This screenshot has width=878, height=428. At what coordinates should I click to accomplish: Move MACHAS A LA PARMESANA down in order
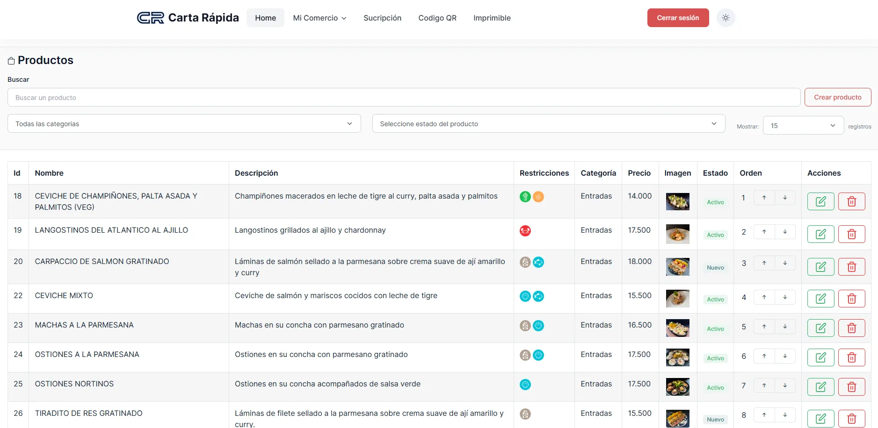coord(785,327)
